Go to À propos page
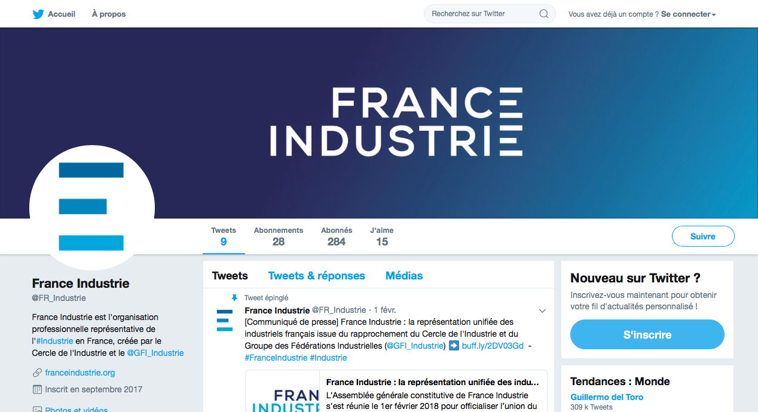The image size is (758, 412). click(x=109, y=14)
